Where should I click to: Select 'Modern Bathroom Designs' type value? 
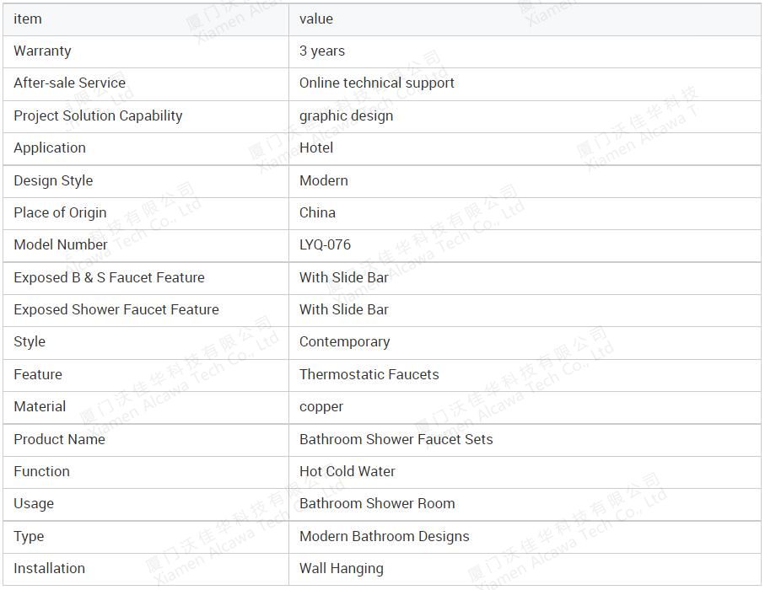pyautogui.click(x=385, y=536)
